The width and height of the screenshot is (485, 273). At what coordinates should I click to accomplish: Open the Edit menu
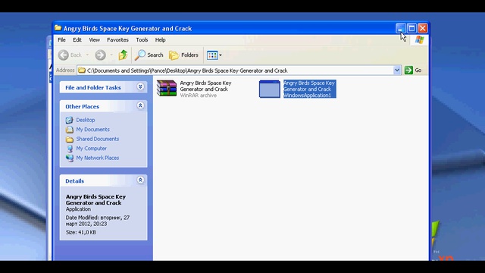[x=77, y=40]
